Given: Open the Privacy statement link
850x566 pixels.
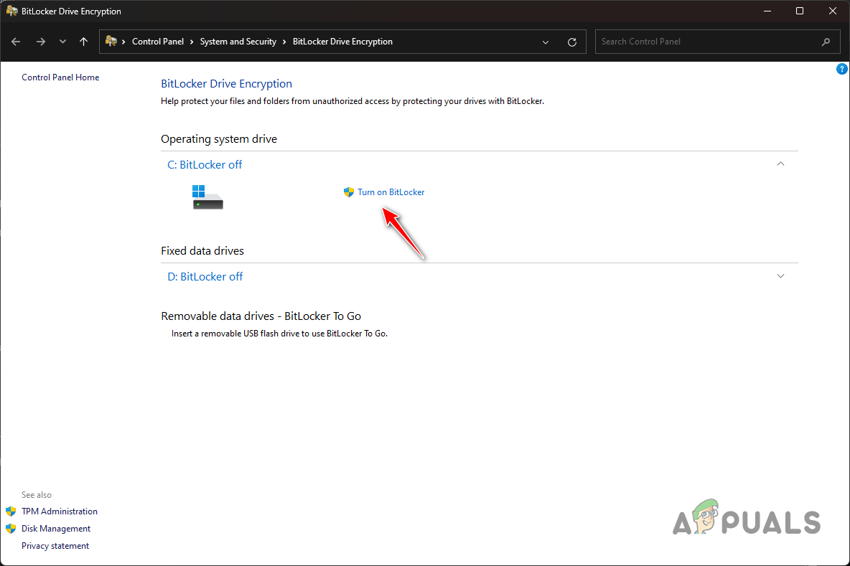Looking at the screenshot, I should click(55, 545).
